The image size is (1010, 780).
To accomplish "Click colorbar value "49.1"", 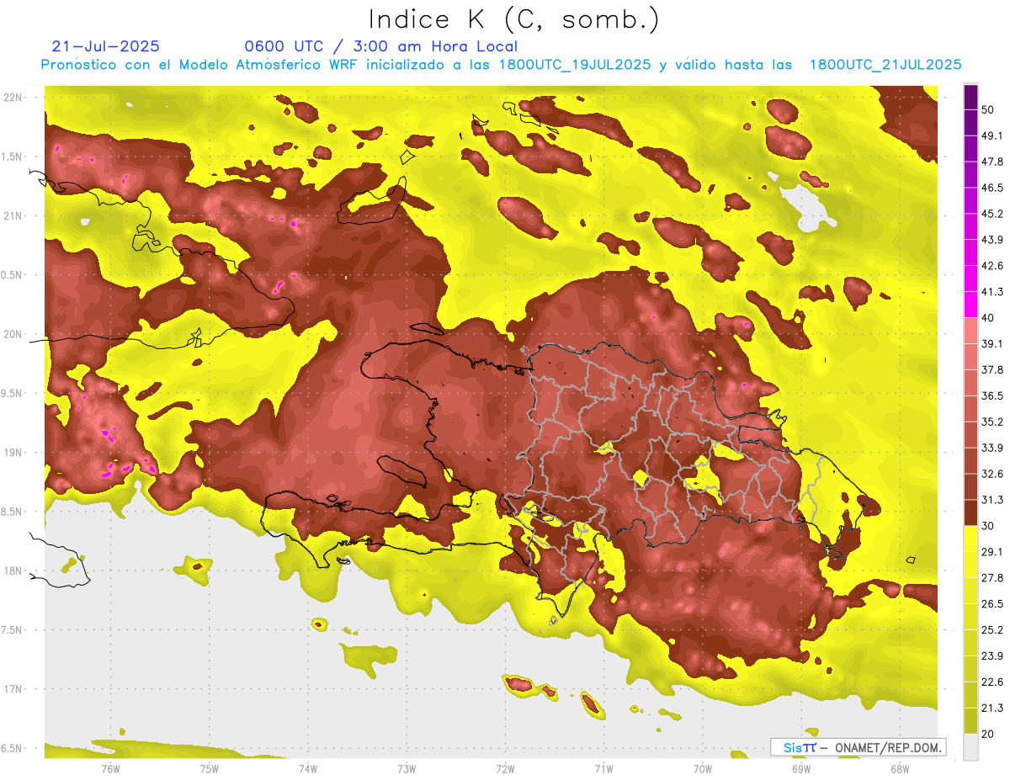I will click(x=992, y=135).
